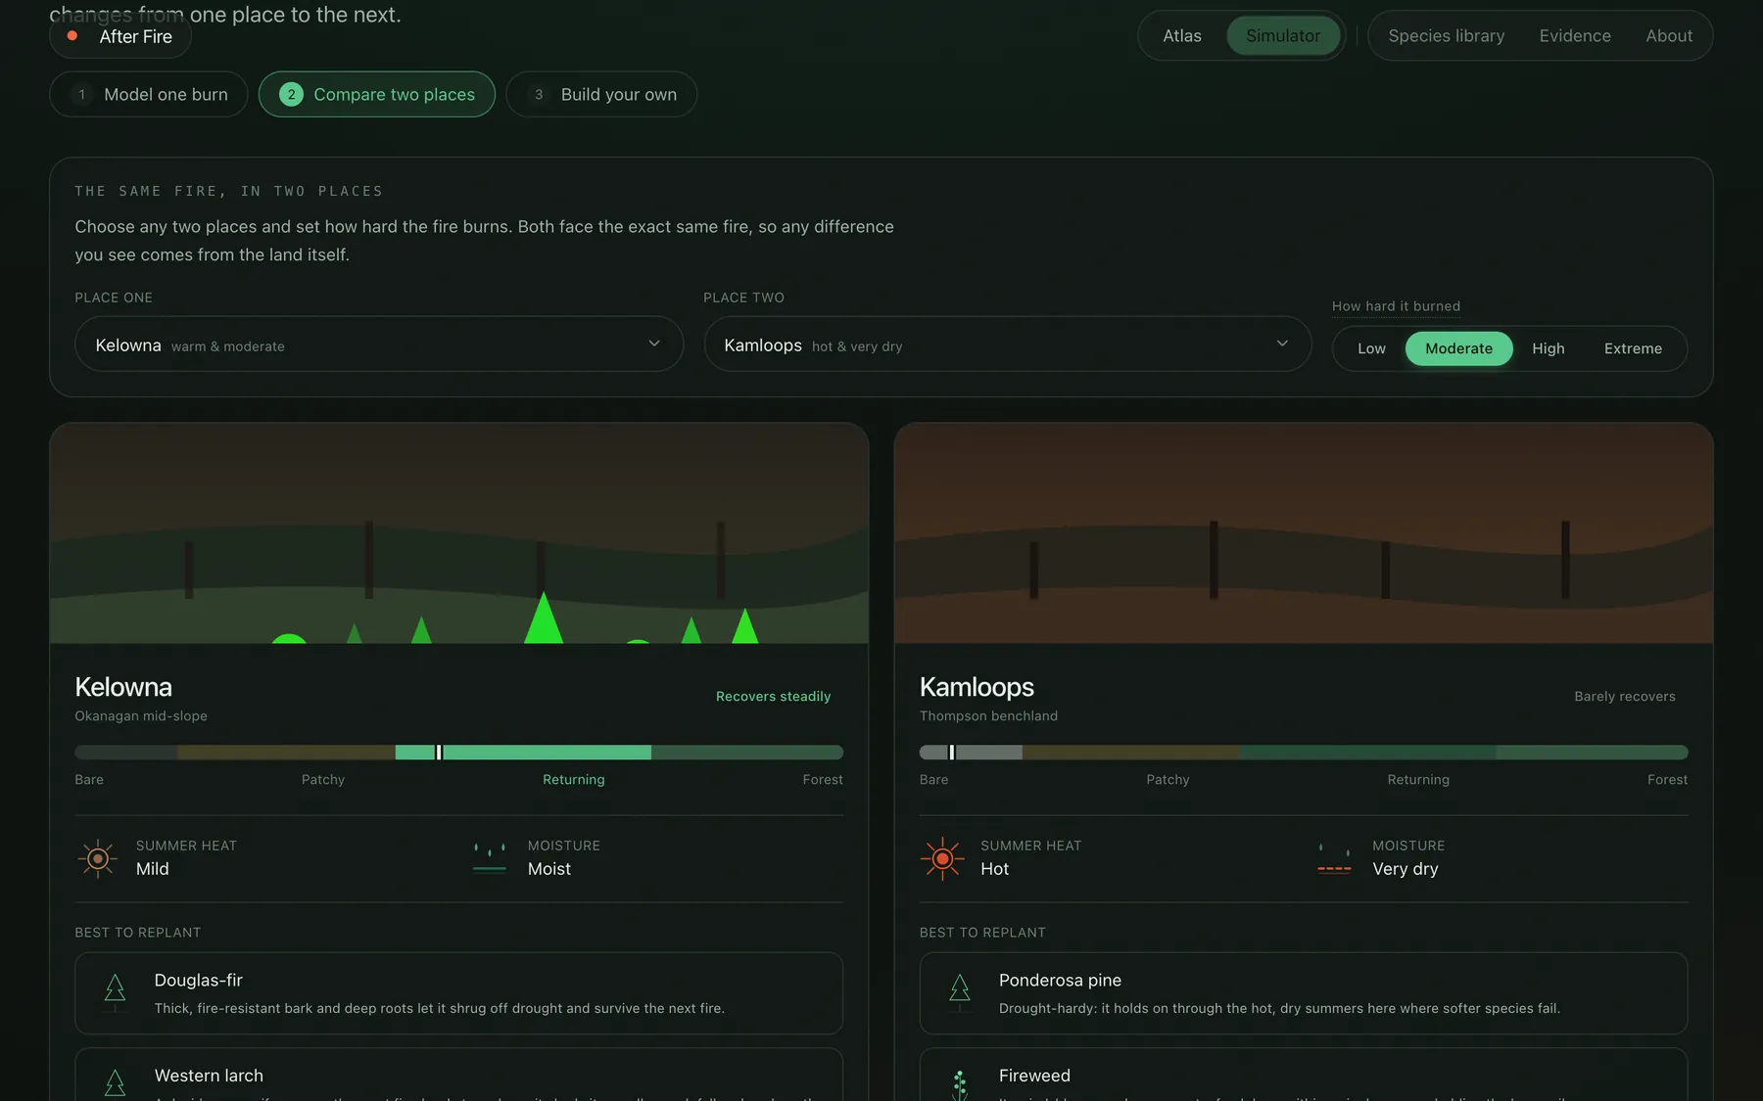This screenshot has width=1763, height=1101.
Task: Click the chevron in Place One selector
Action: click(654, 344)
